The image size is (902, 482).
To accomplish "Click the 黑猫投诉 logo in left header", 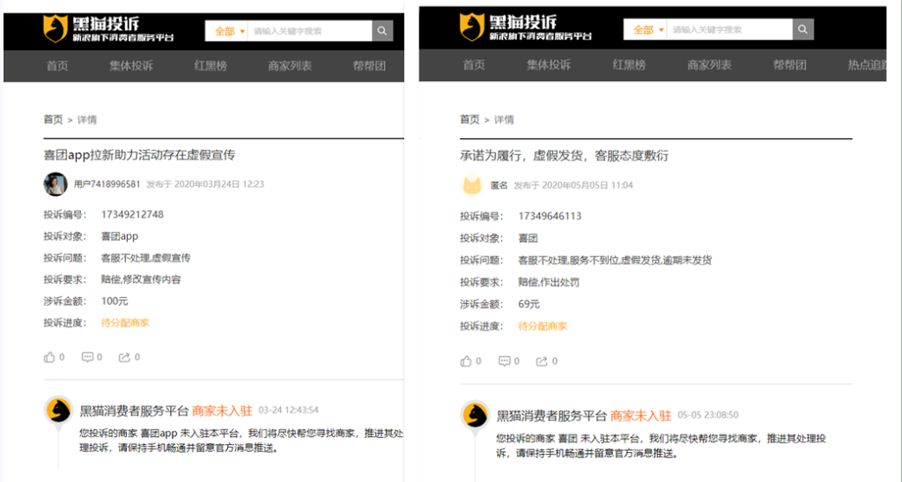I will (107, 29).
